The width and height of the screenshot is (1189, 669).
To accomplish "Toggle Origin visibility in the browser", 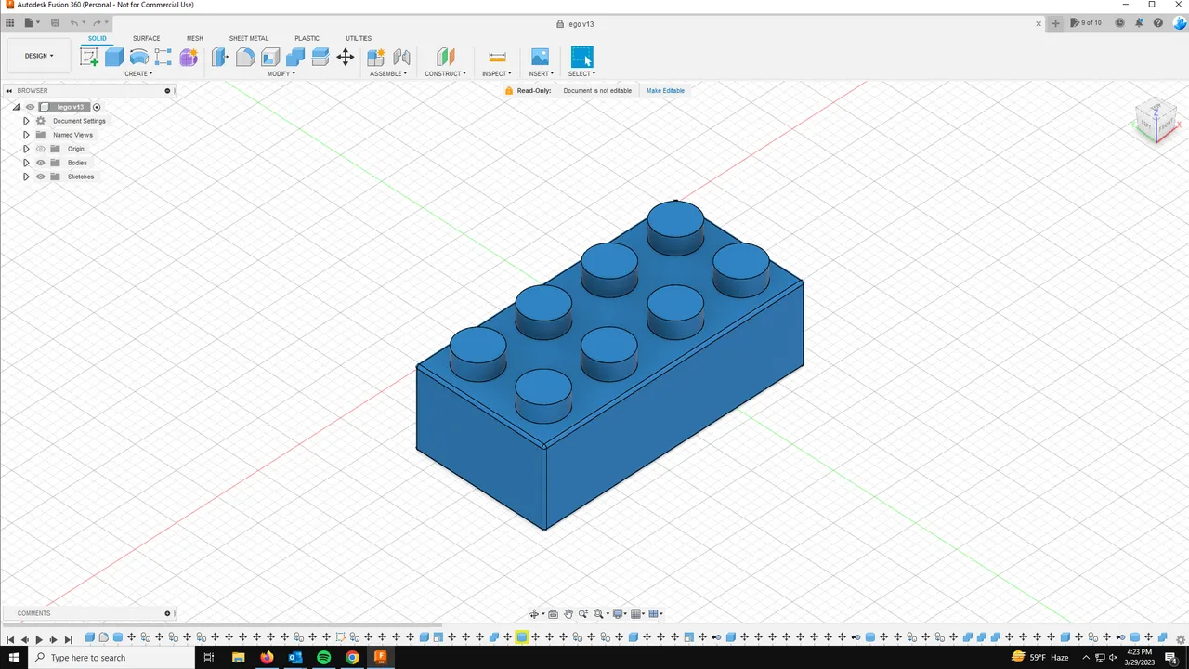I will (40, 149).
